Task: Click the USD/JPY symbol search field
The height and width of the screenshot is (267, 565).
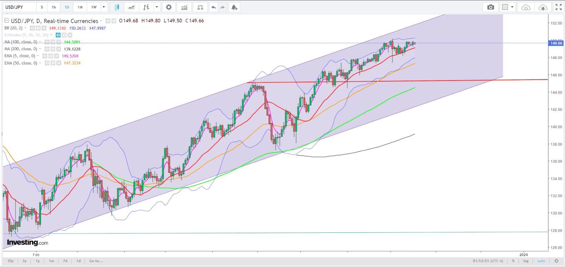Action: click(x=19, y=7)
